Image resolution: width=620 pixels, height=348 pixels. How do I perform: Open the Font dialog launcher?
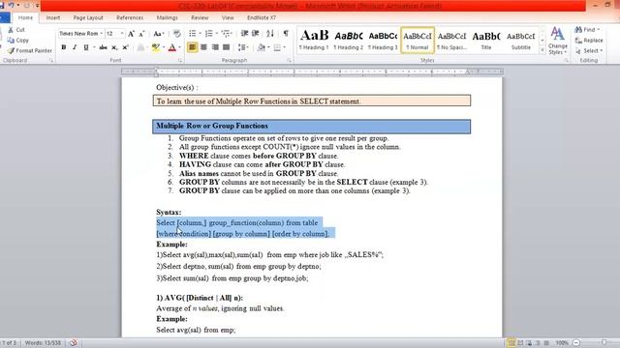(x=180, y=60)
